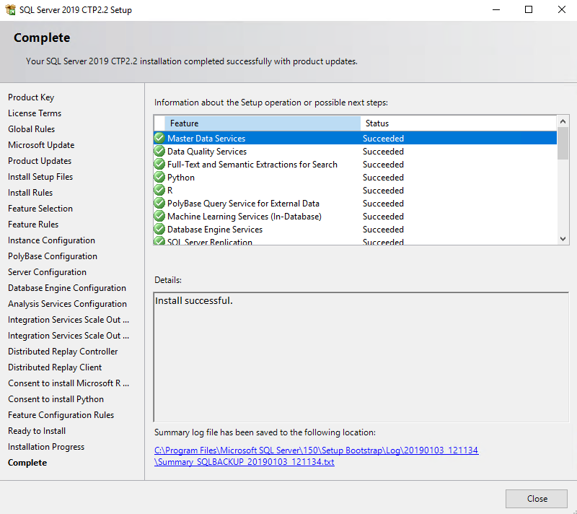Click green check icon beside Master Data Services
This screenshot has width=577, height=514.
(159, 138)
